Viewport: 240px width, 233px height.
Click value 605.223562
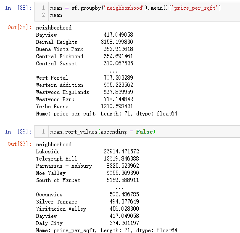click(x=118, y=85)
